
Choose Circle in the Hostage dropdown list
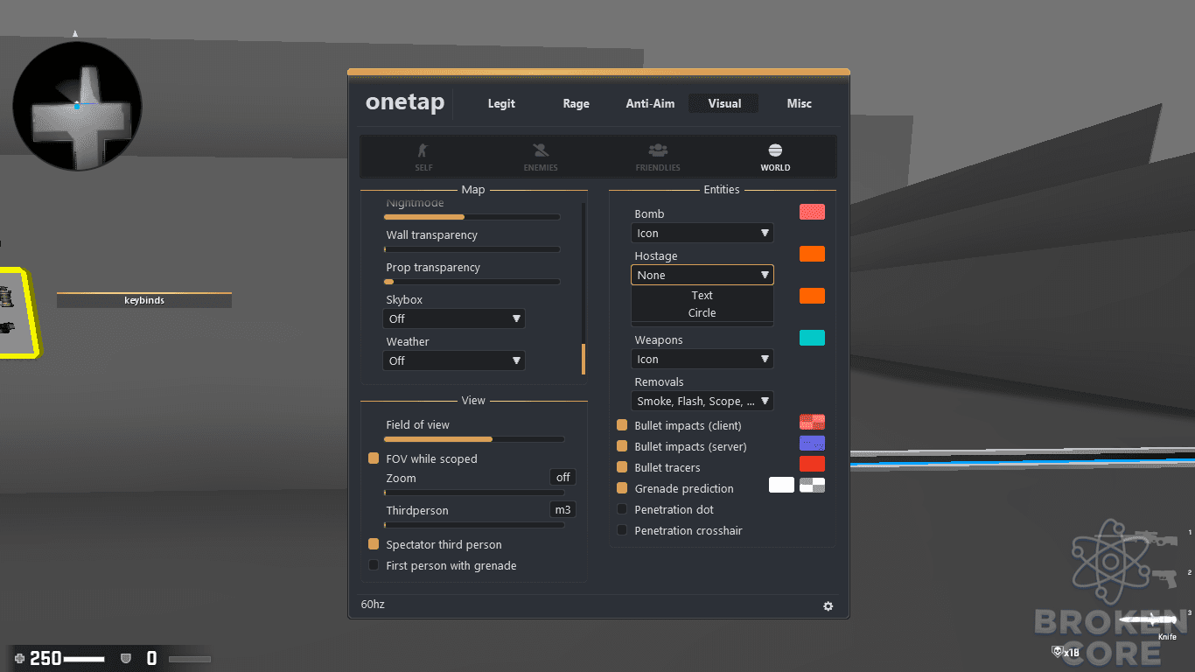pyautogui.click(x=702, y=313)
